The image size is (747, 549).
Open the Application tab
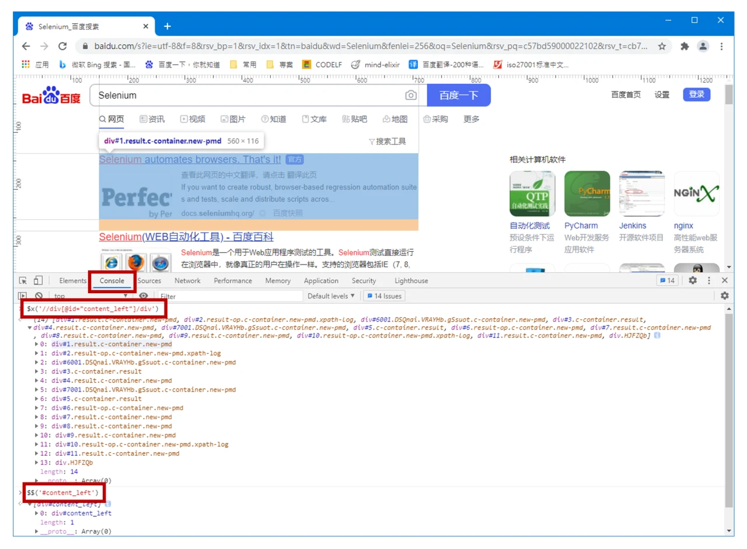321,280
